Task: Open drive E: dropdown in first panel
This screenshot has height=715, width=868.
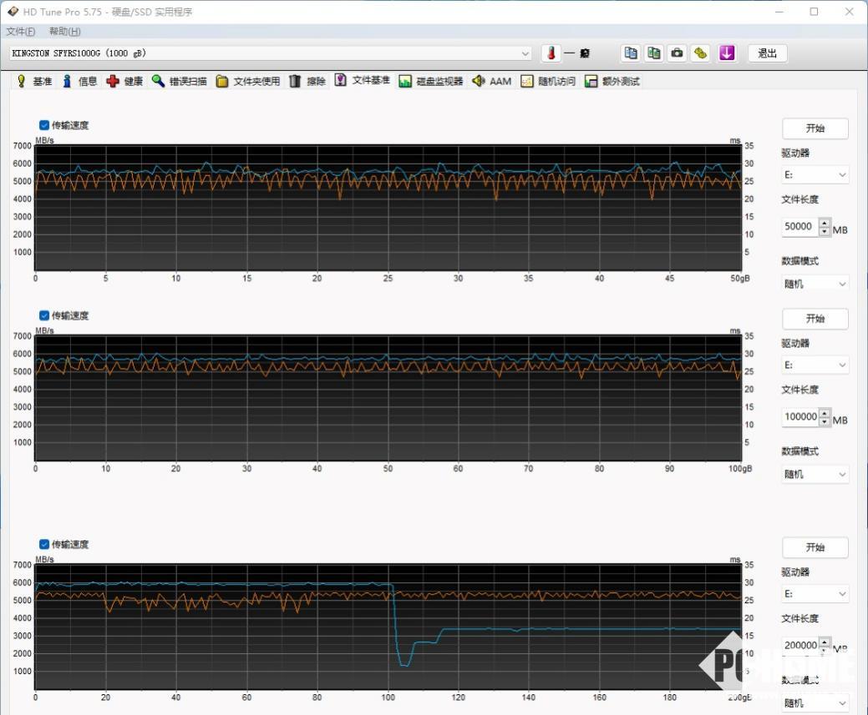Action: coord(815,174)
